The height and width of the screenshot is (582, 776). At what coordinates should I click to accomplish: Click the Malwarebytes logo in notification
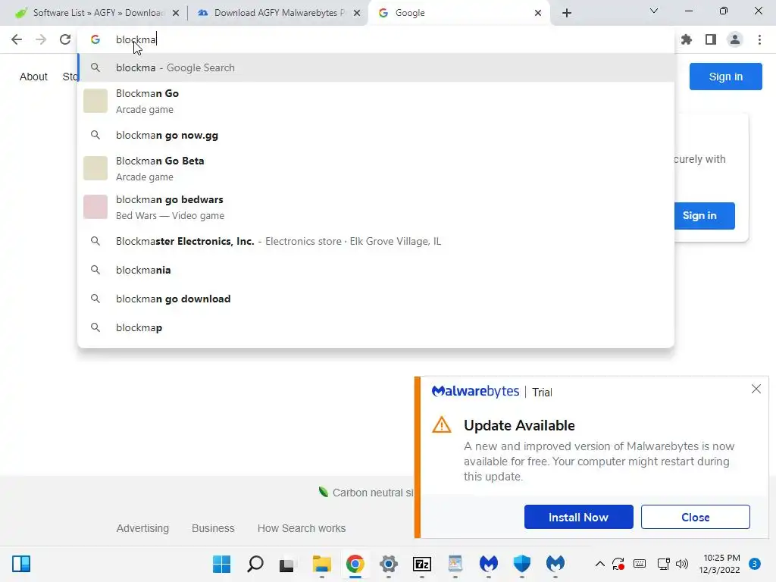(476, 392)
